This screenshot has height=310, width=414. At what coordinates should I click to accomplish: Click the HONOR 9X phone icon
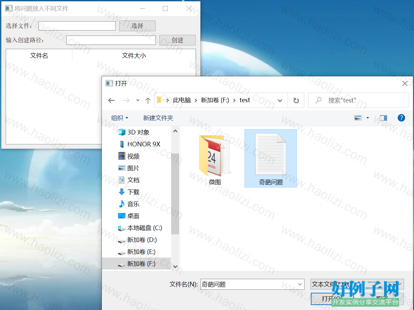click(x=122, y=144)
